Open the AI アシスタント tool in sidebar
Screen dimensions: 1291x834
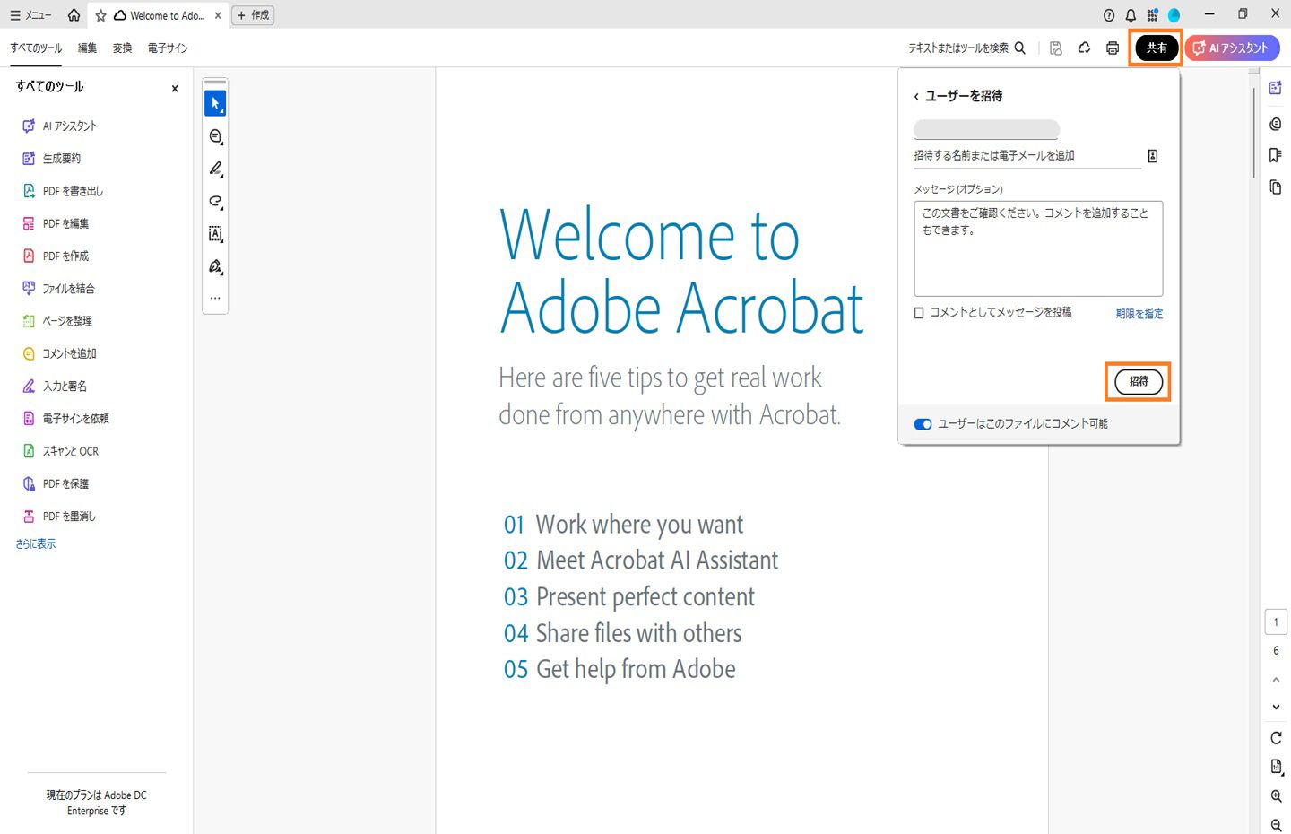click(59, 126)
